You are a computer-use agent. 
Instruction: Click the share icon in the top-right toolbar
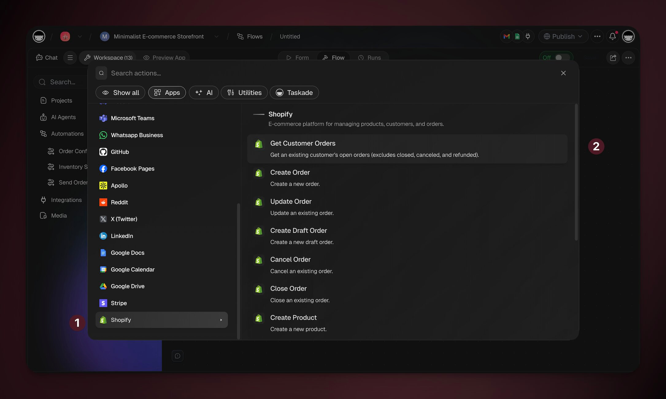(613, 58)
